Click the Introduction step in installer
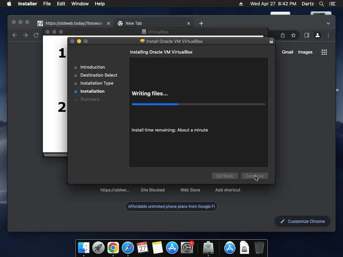Image resolution: width=343 pixels, height=257 pixels. click(x=92, y=67)
